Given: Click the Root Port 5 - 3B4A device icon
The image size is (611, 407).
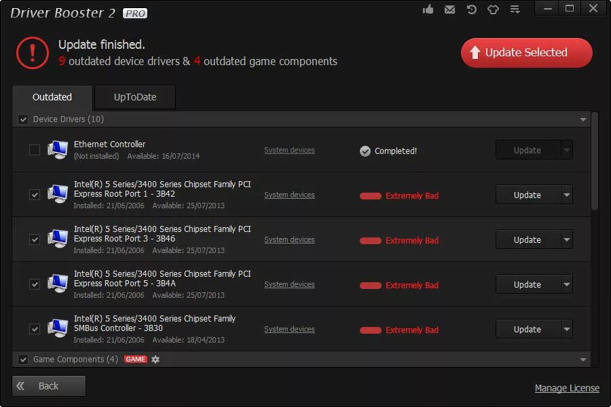Looking at the screenshot, I should [58, 284].
